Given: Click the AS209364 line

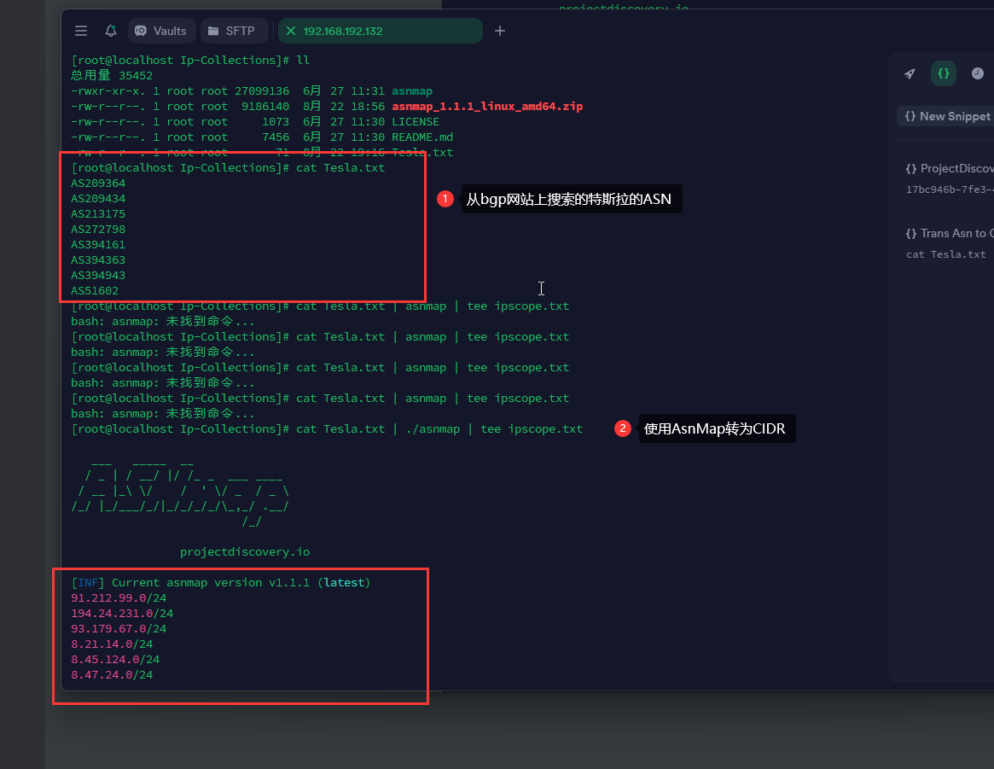Looking at the screenshot, I should [98, 184].
